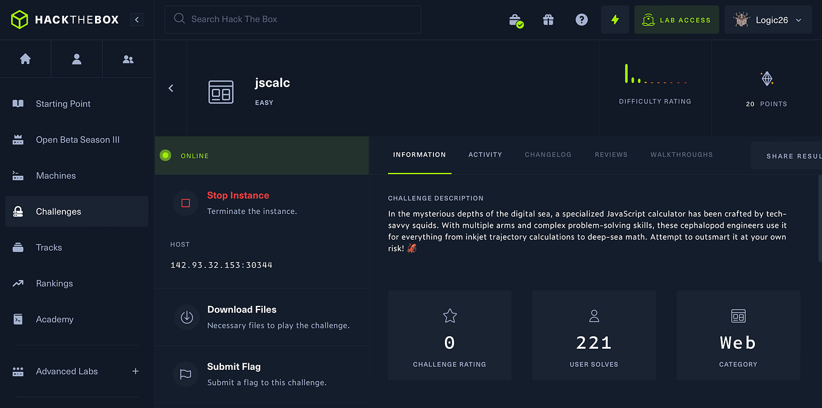This screenshot has height=408, width=822.
Task: Click the green ONLINE status indicator
Action: tap(165, 155)
